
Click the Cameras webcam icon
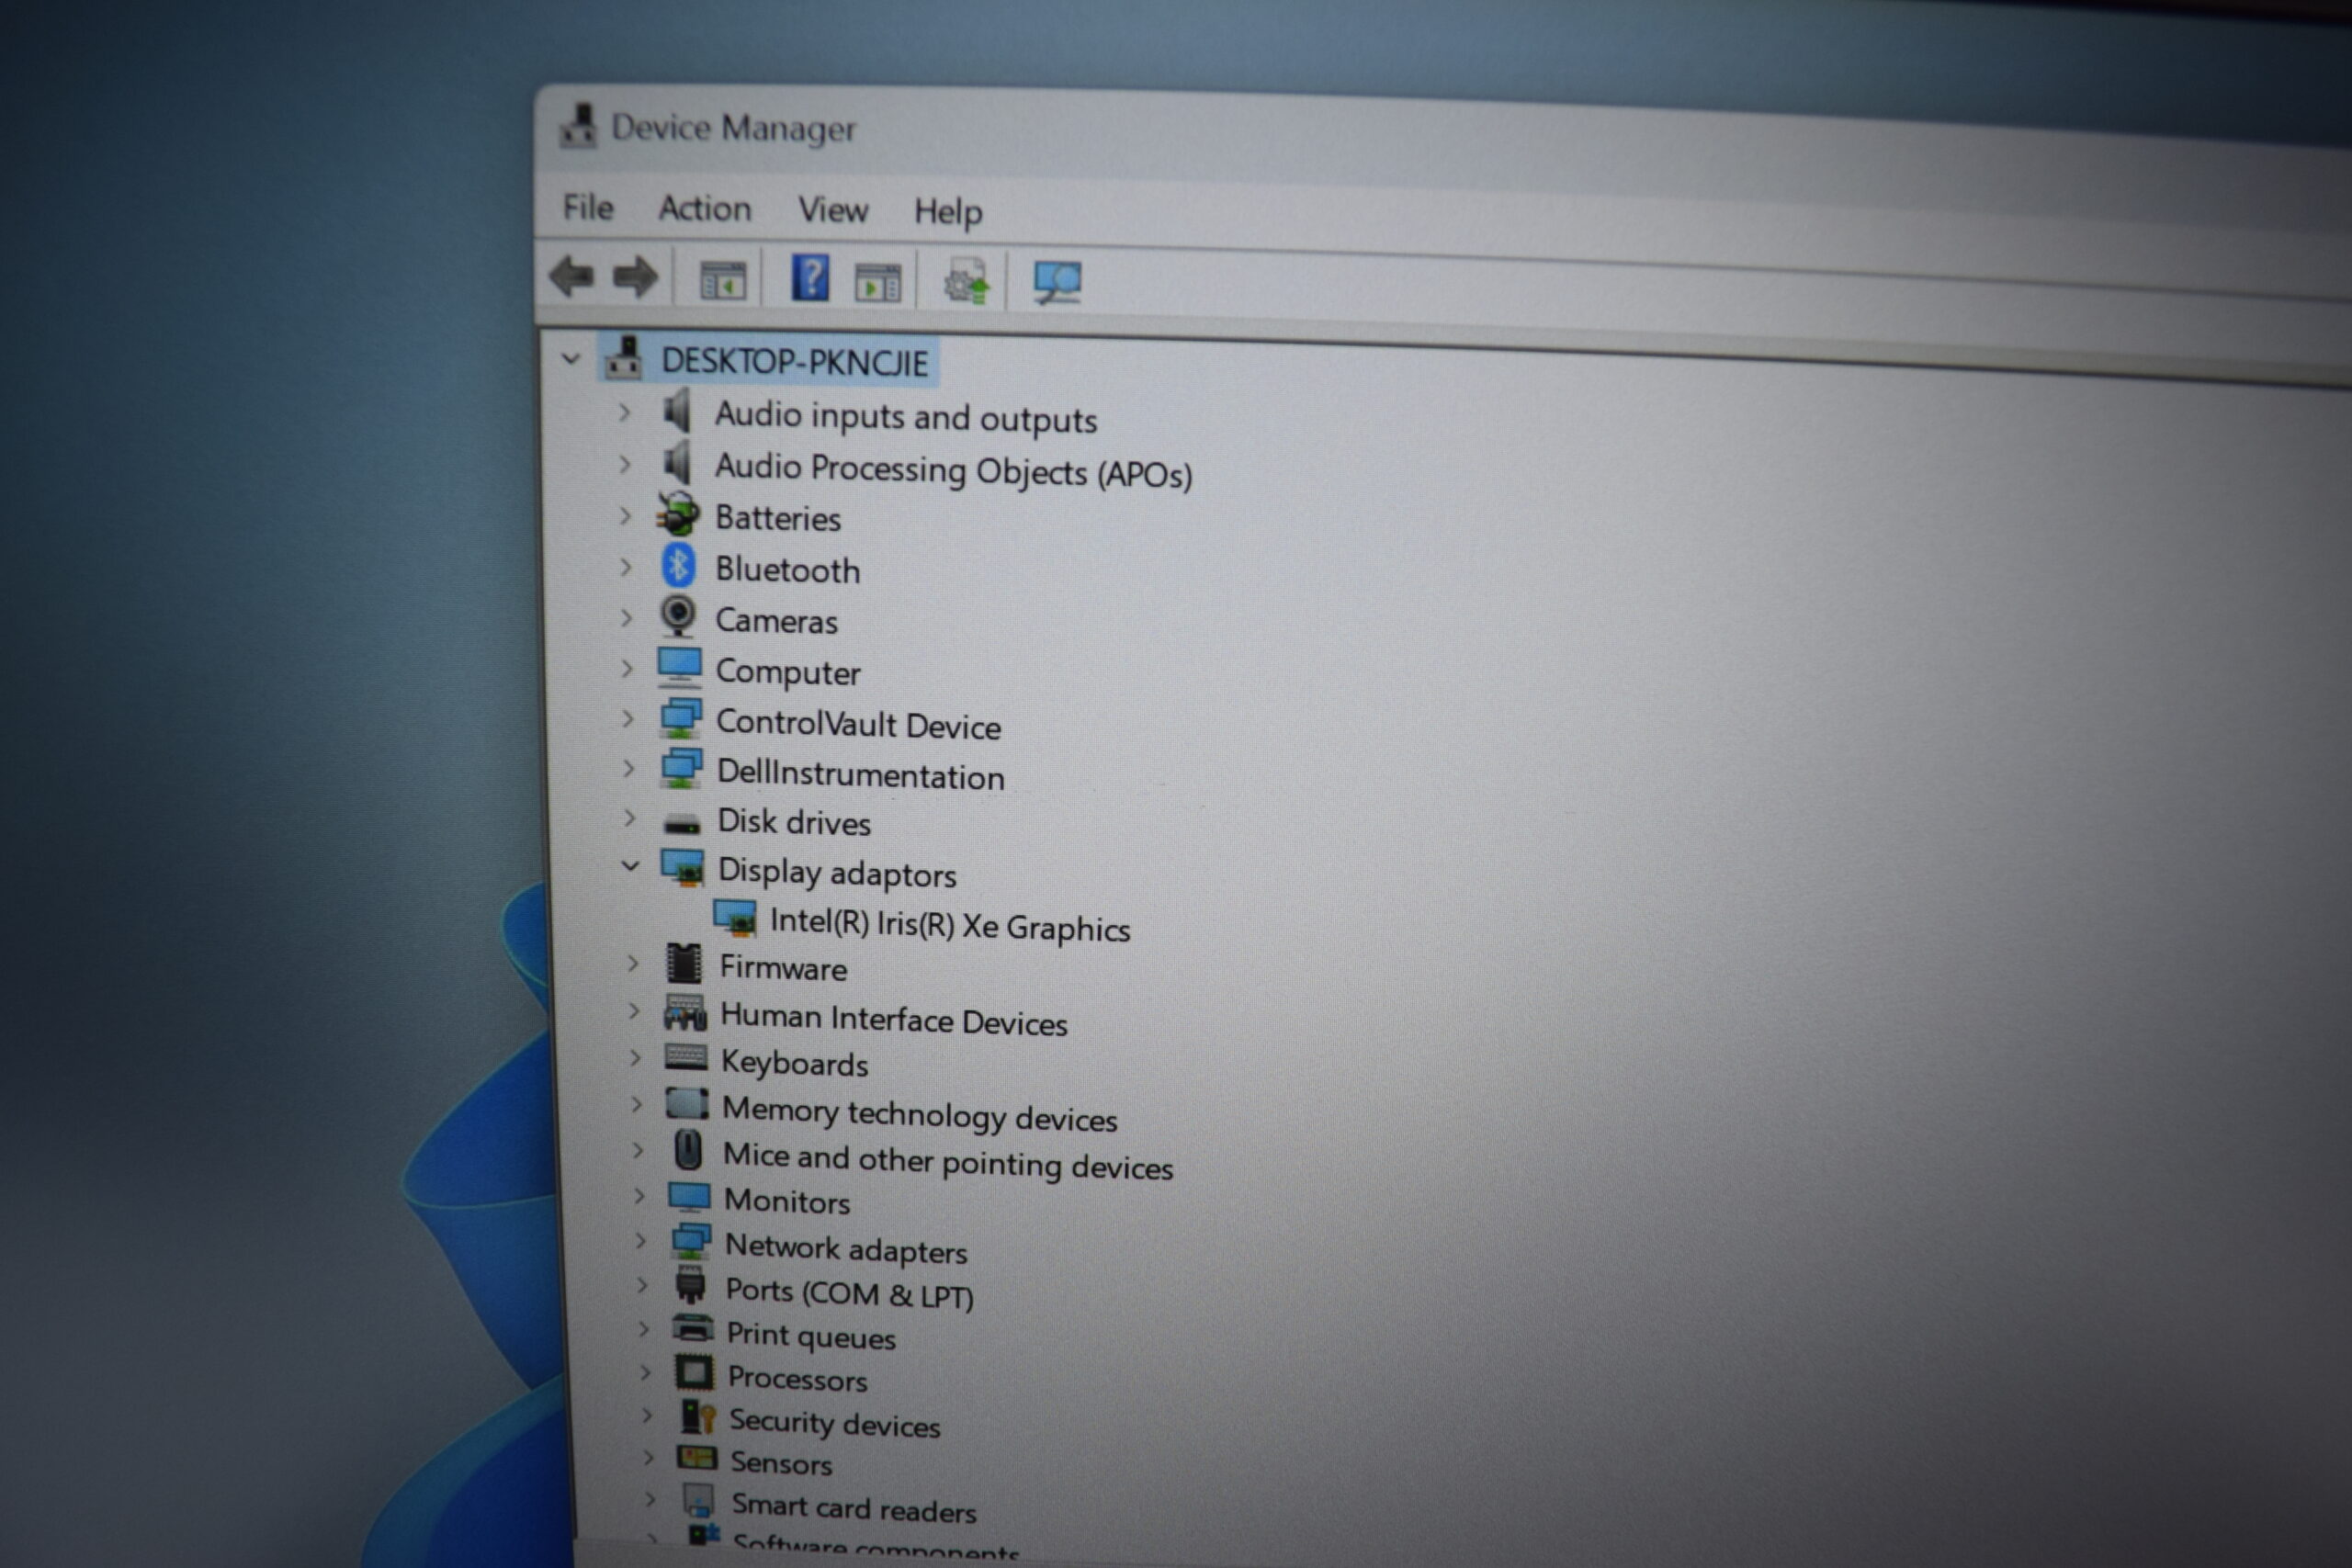click(679, 617)
